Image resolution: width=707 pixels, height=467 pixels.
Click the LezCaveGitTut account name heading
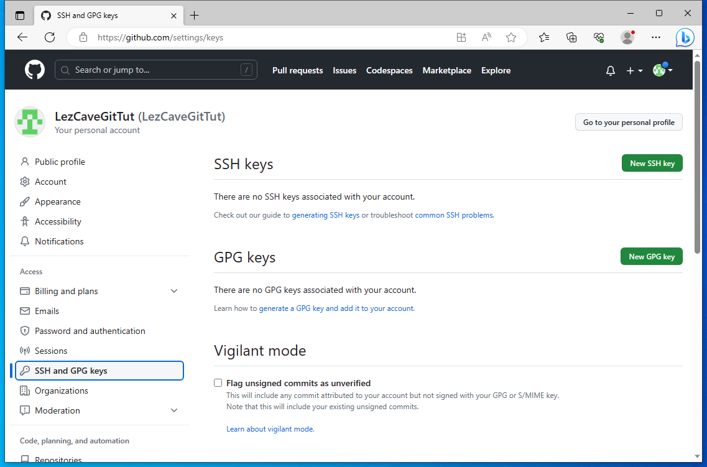pyautogui.click(x=140, y=116)
